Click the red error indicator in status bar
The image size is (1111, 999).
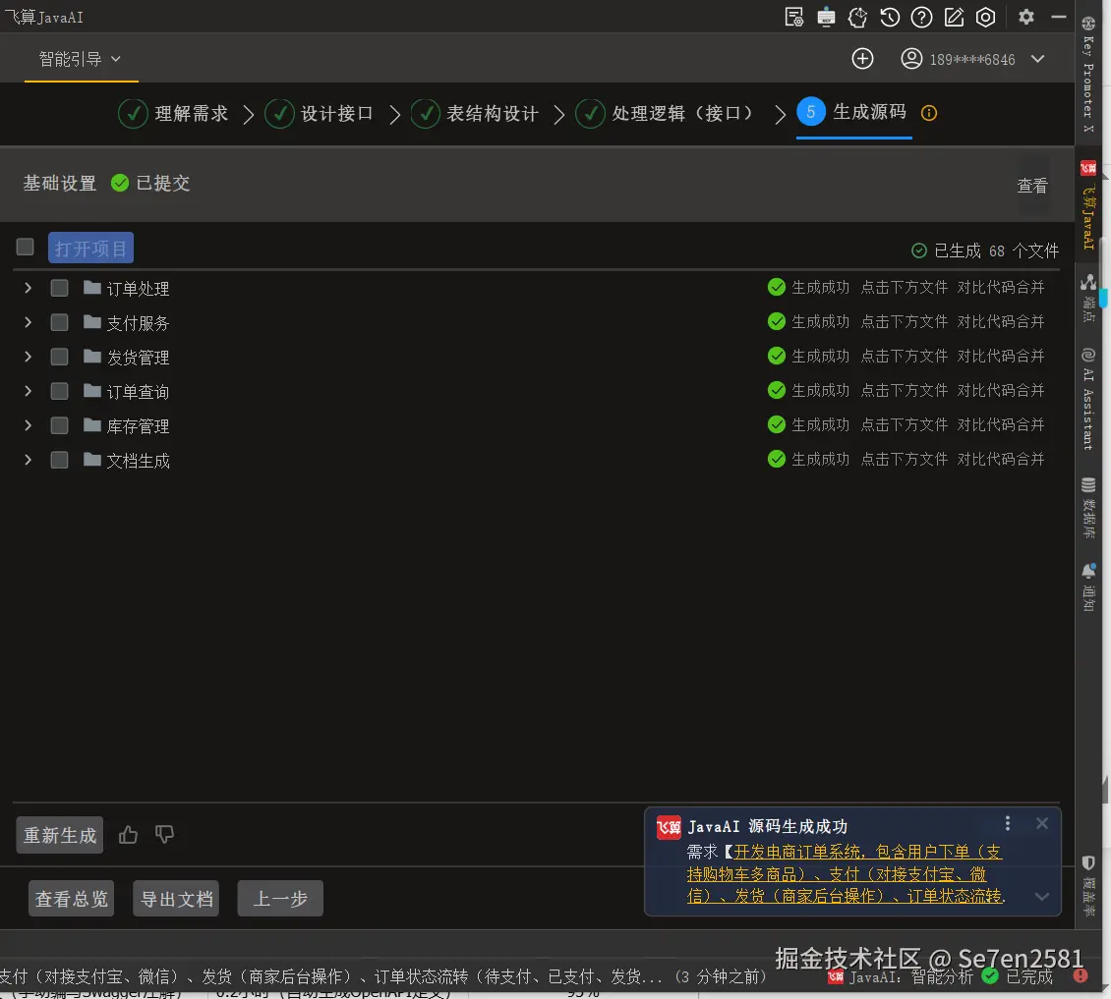coord(1081,976)
